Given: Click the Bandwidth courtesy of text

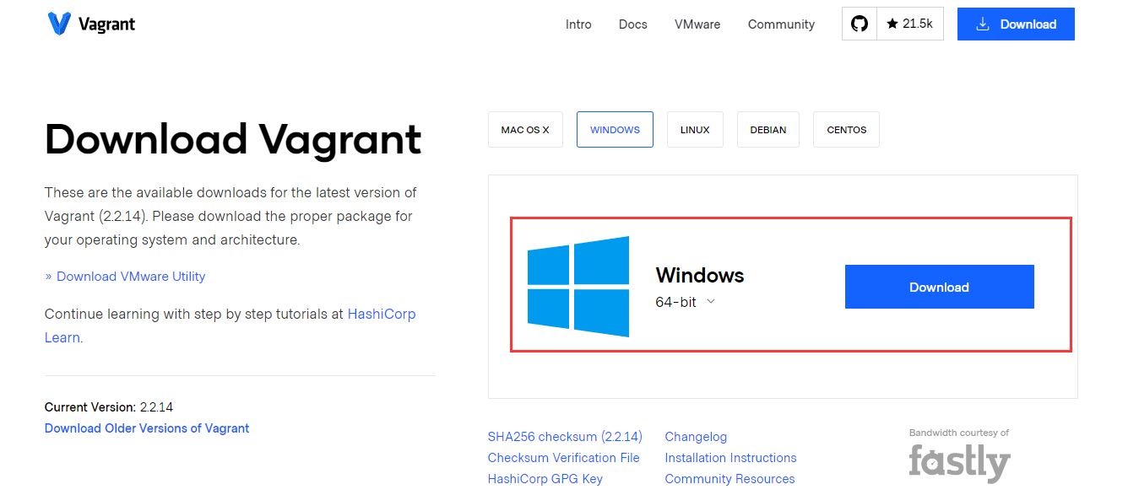Looking at the screenshot, I should pyautogui.click(x=959, y=433).
